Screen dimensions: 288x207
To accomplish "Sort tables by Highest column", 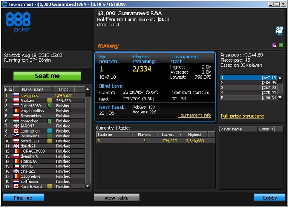I will pyautogui.click(x=195, y=135).
